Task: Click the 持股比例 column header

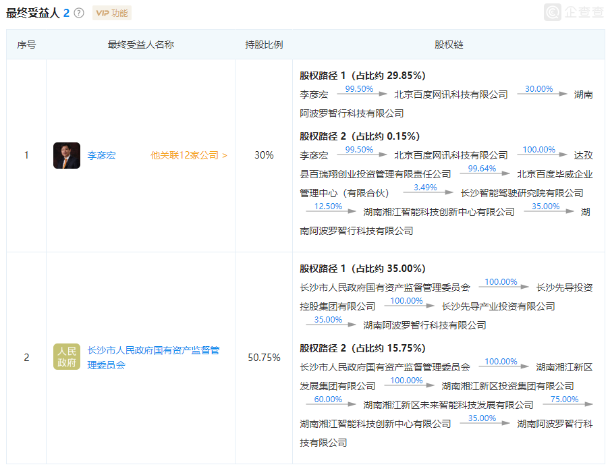Action: click(264, 45)
